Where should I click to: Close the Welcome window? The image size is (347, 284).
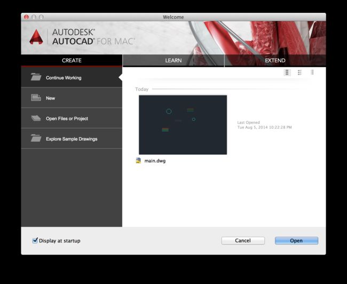point(26,17)
